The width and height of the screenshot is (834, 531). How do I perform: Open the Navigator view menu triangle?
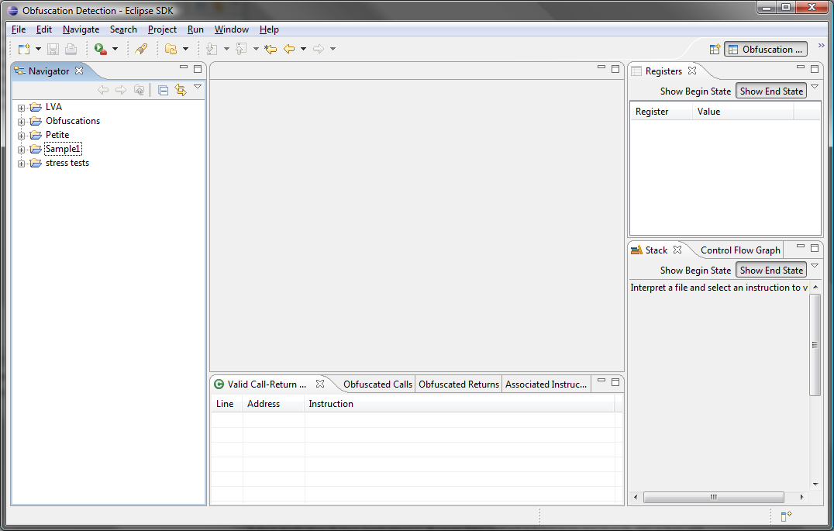[198, 87]
